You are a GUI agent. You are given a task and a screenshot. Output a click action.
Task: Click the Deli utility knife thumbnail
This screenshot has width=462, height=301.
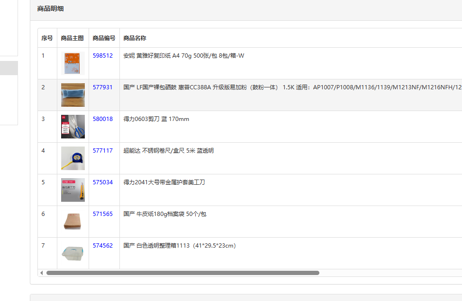[x=72, y=190]
